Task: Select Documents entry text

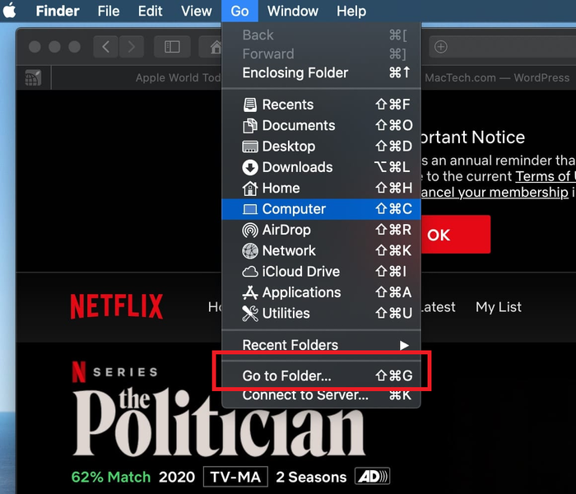Action: (x=299, y=126)
